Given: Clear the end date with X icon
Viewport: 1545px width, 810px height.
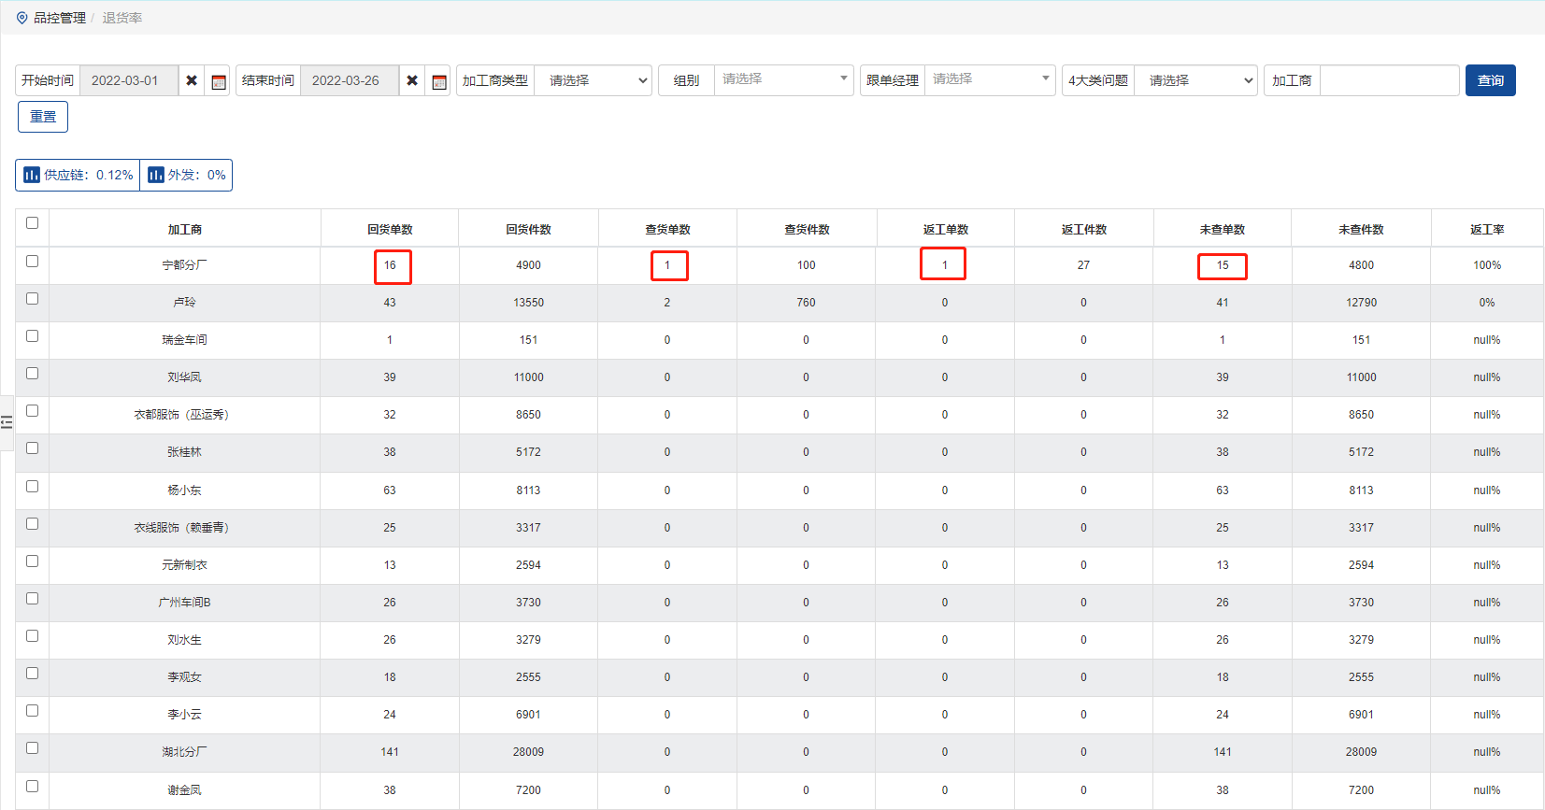Looking at the screenshot, I should (x=412, y=80).
